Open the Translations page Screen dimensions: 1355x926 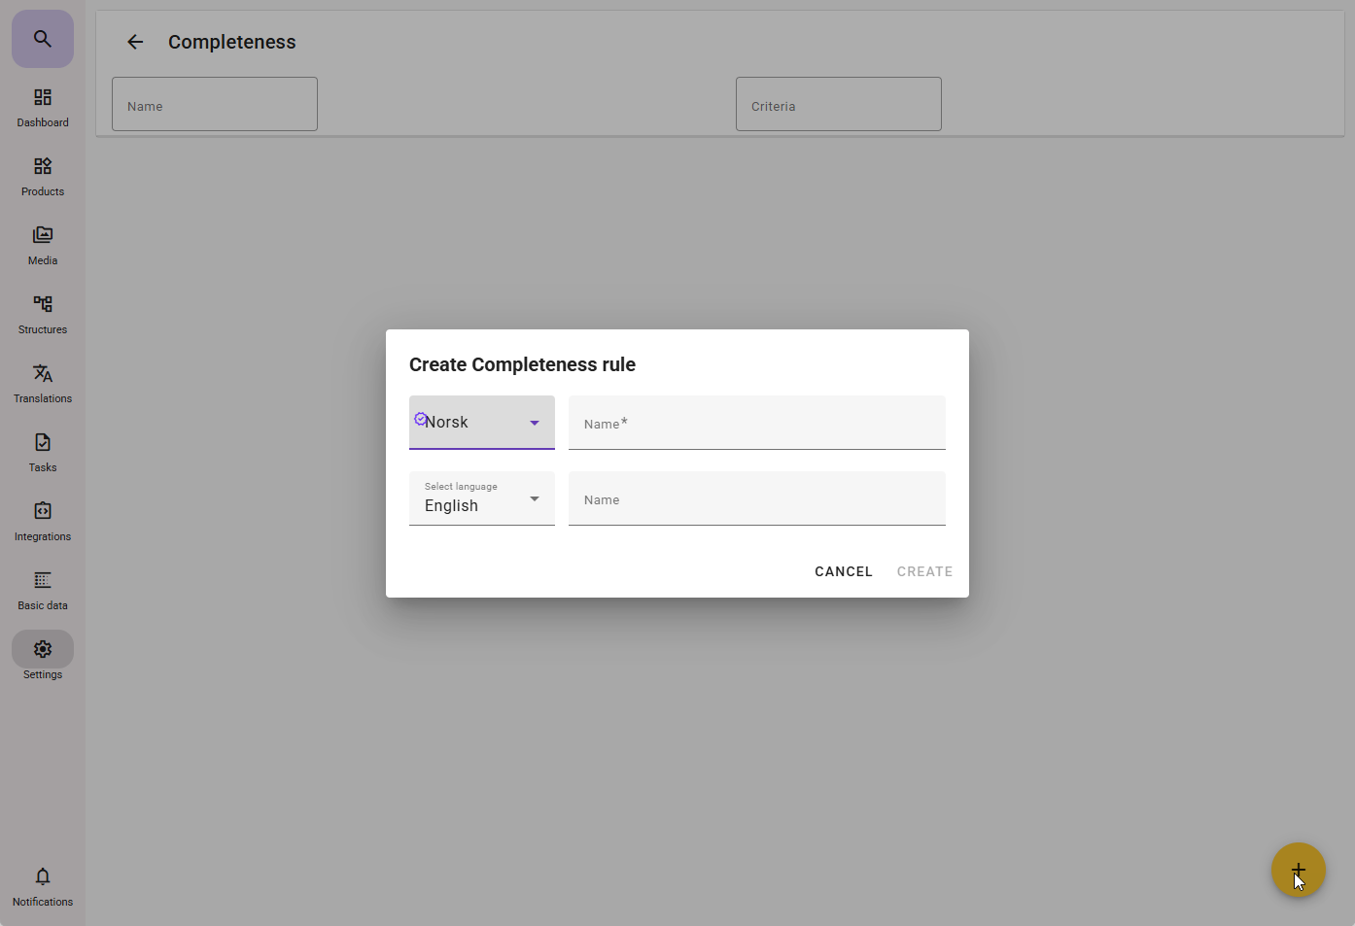click(x=43, y=384)
